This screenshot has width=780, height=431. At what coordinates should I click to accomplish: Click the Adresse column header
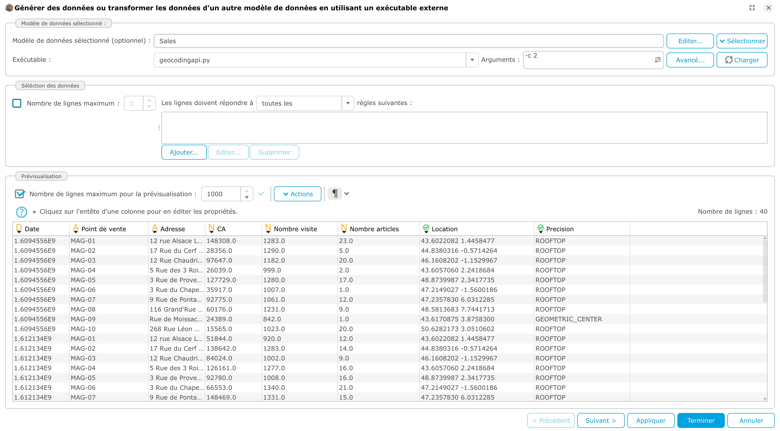click(176, 228)
